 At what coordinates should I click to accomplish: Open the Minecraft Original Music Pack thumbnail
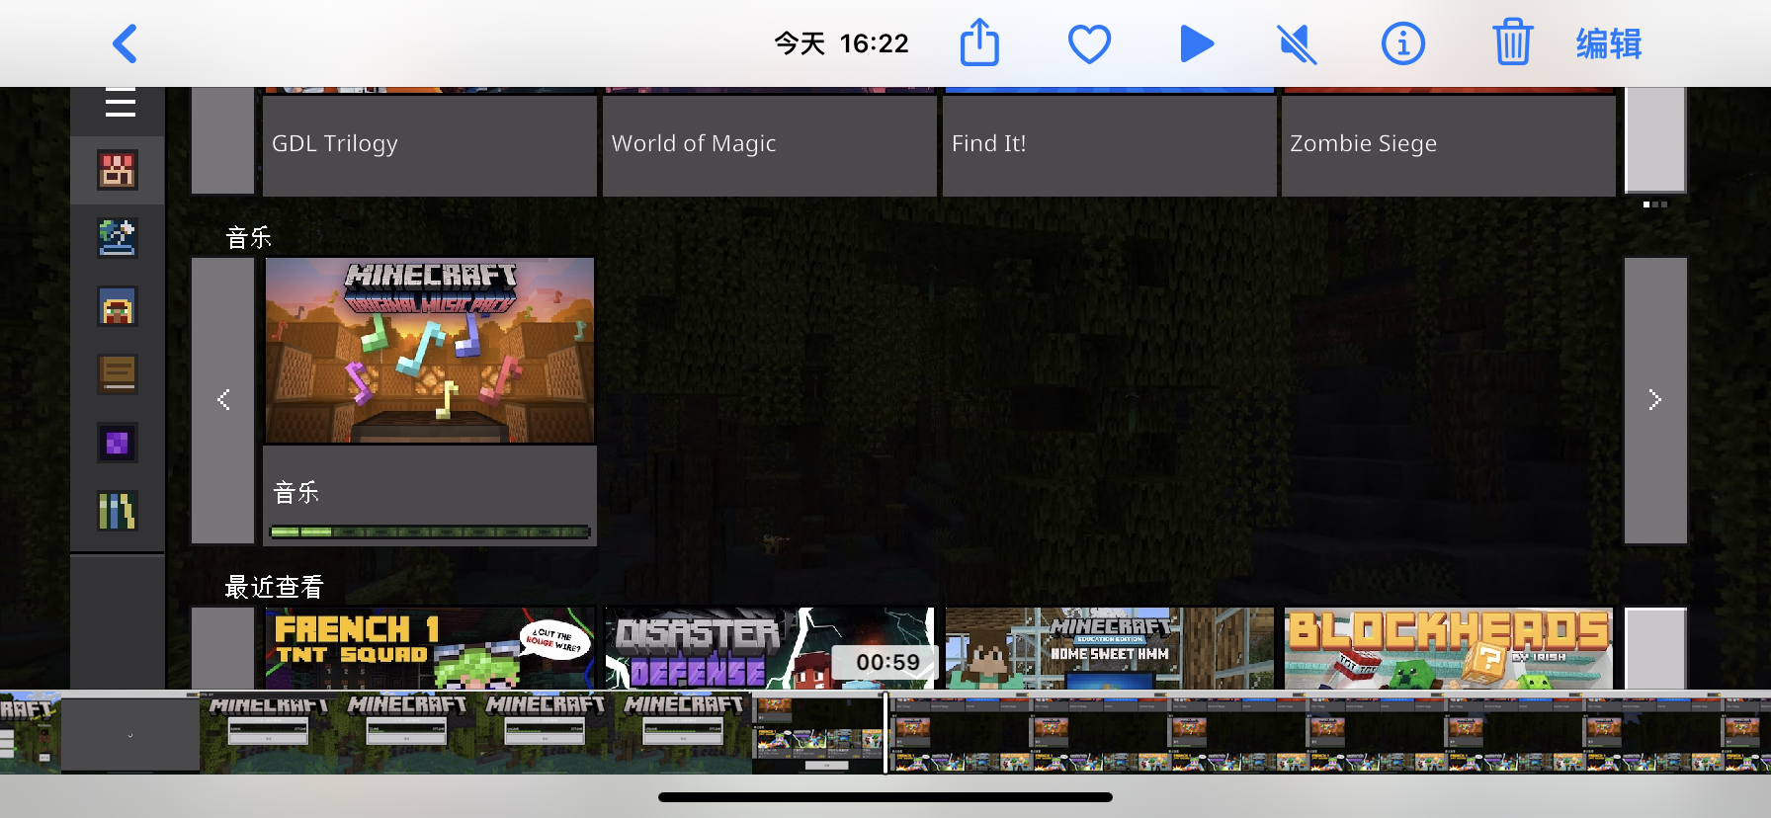(x=430, y=351)
